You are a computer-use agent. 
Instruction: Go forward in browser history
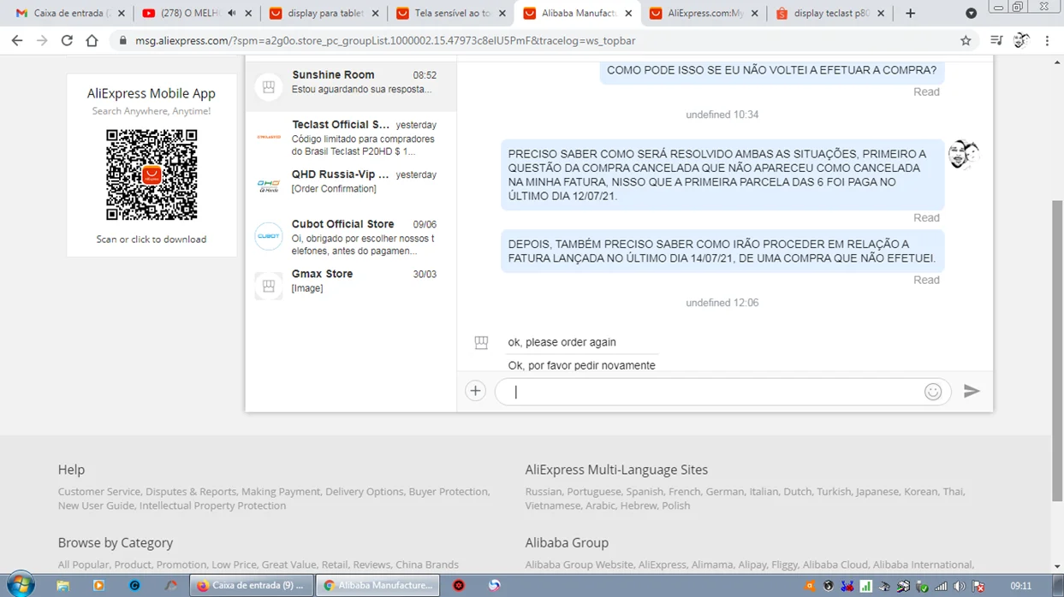[42, 40]
